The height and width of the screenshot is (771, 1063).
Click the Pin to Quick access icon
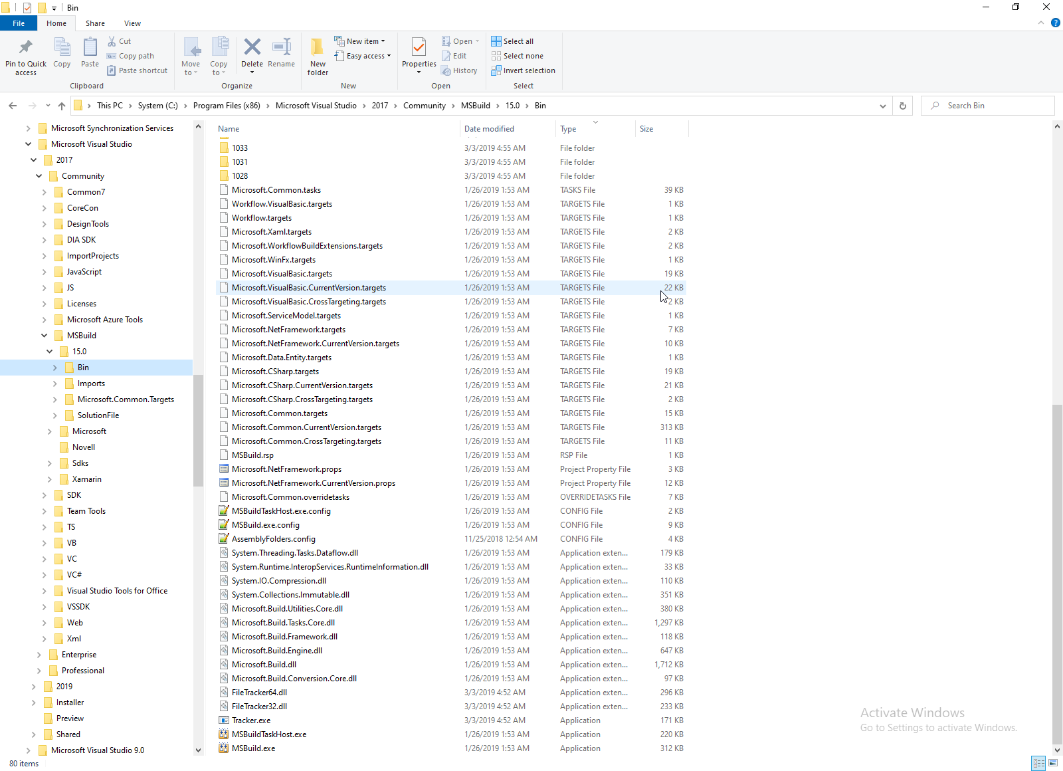26,47
